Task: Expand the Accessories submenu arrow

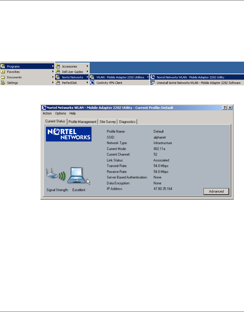Action: [87, 66]
